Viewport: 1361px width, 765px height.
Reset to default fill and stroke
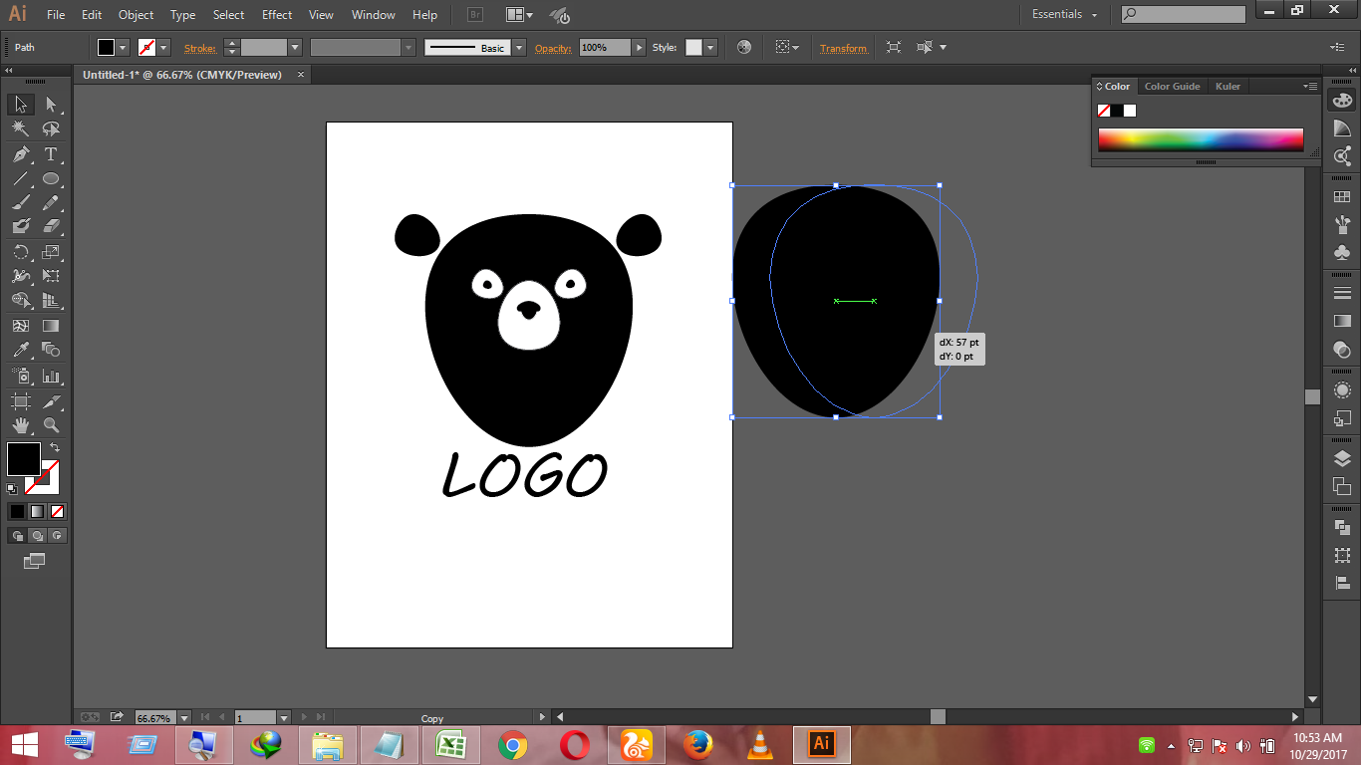(12, 489)
